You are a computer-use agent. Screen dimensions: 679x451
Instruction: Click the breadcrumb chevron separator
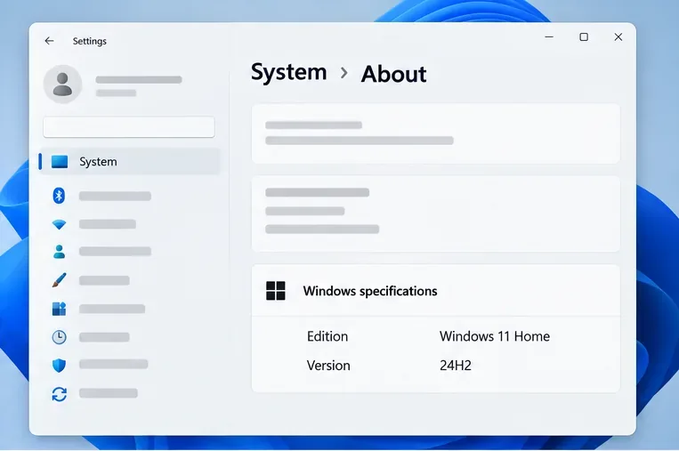[x=344, y=73]
